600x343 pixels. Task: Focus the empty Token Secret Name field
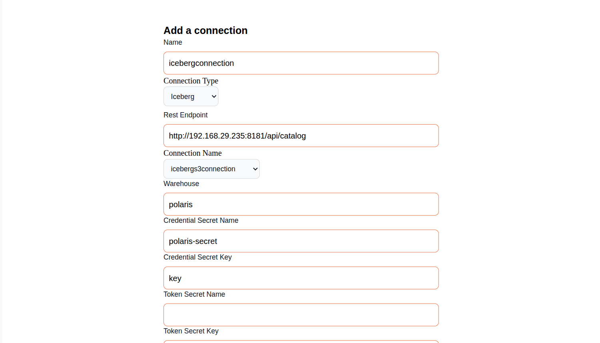click(x=301, y=315)
